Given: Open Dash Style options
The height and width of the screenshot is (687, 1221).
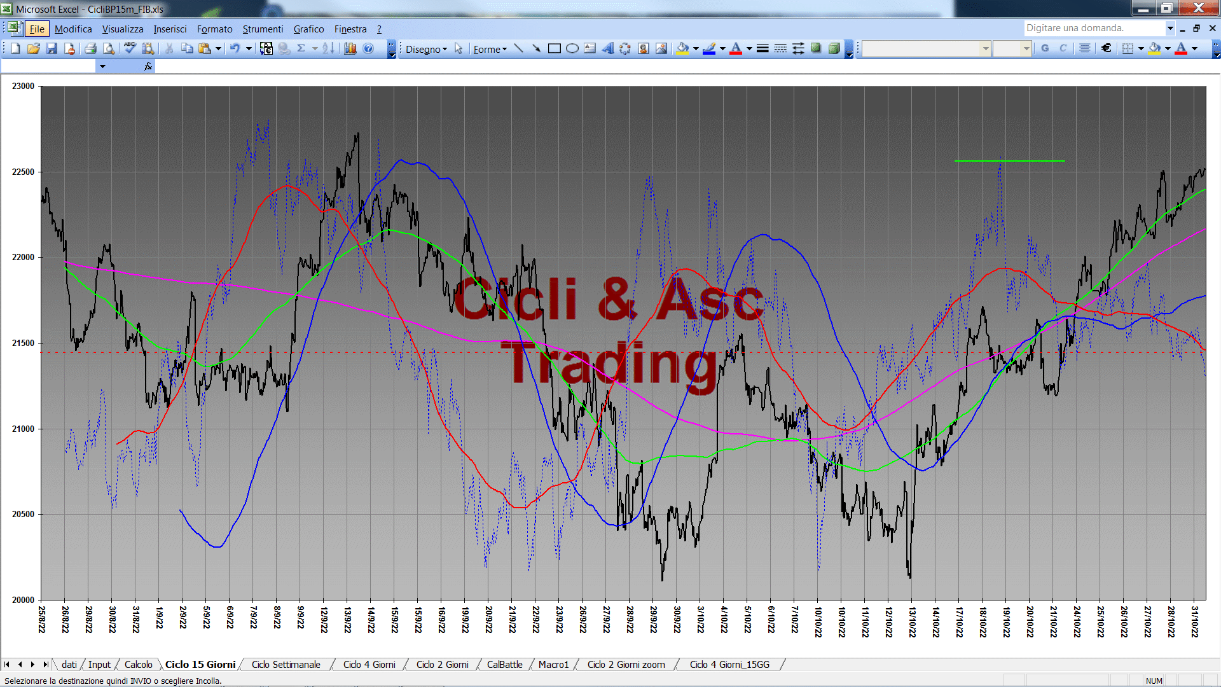Looking at the screenshot, I should coord(780,48).
